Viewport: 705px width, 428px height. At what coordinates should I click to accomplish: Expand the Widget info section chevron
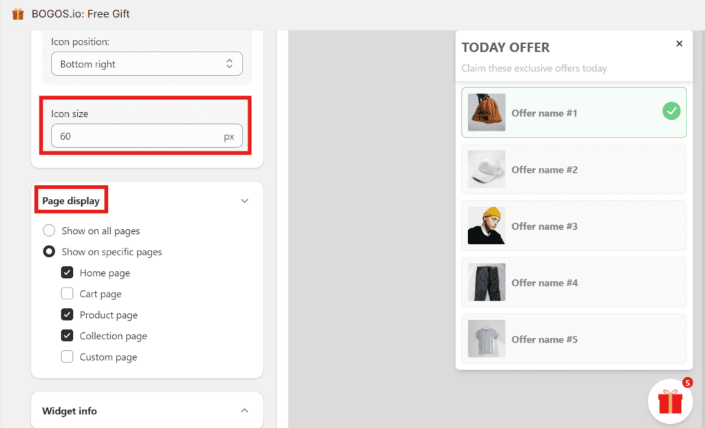[x=244, y=411]
